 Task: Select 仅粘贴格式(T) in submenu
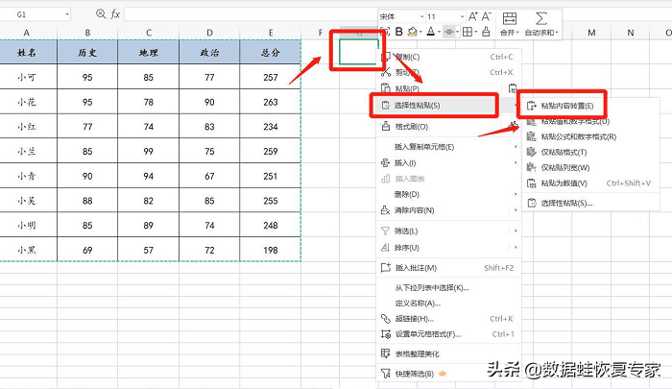pyautogui.click(x=590, y=153)
